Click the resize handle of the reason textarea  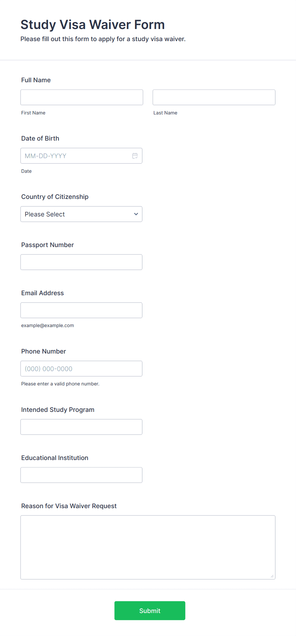[x=272, y=576]
